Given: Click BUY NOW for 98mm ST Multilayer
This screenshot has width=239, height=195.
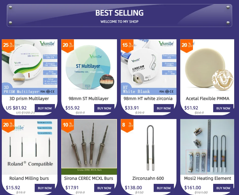Looking at the screenshot, I should pos(104,108).
